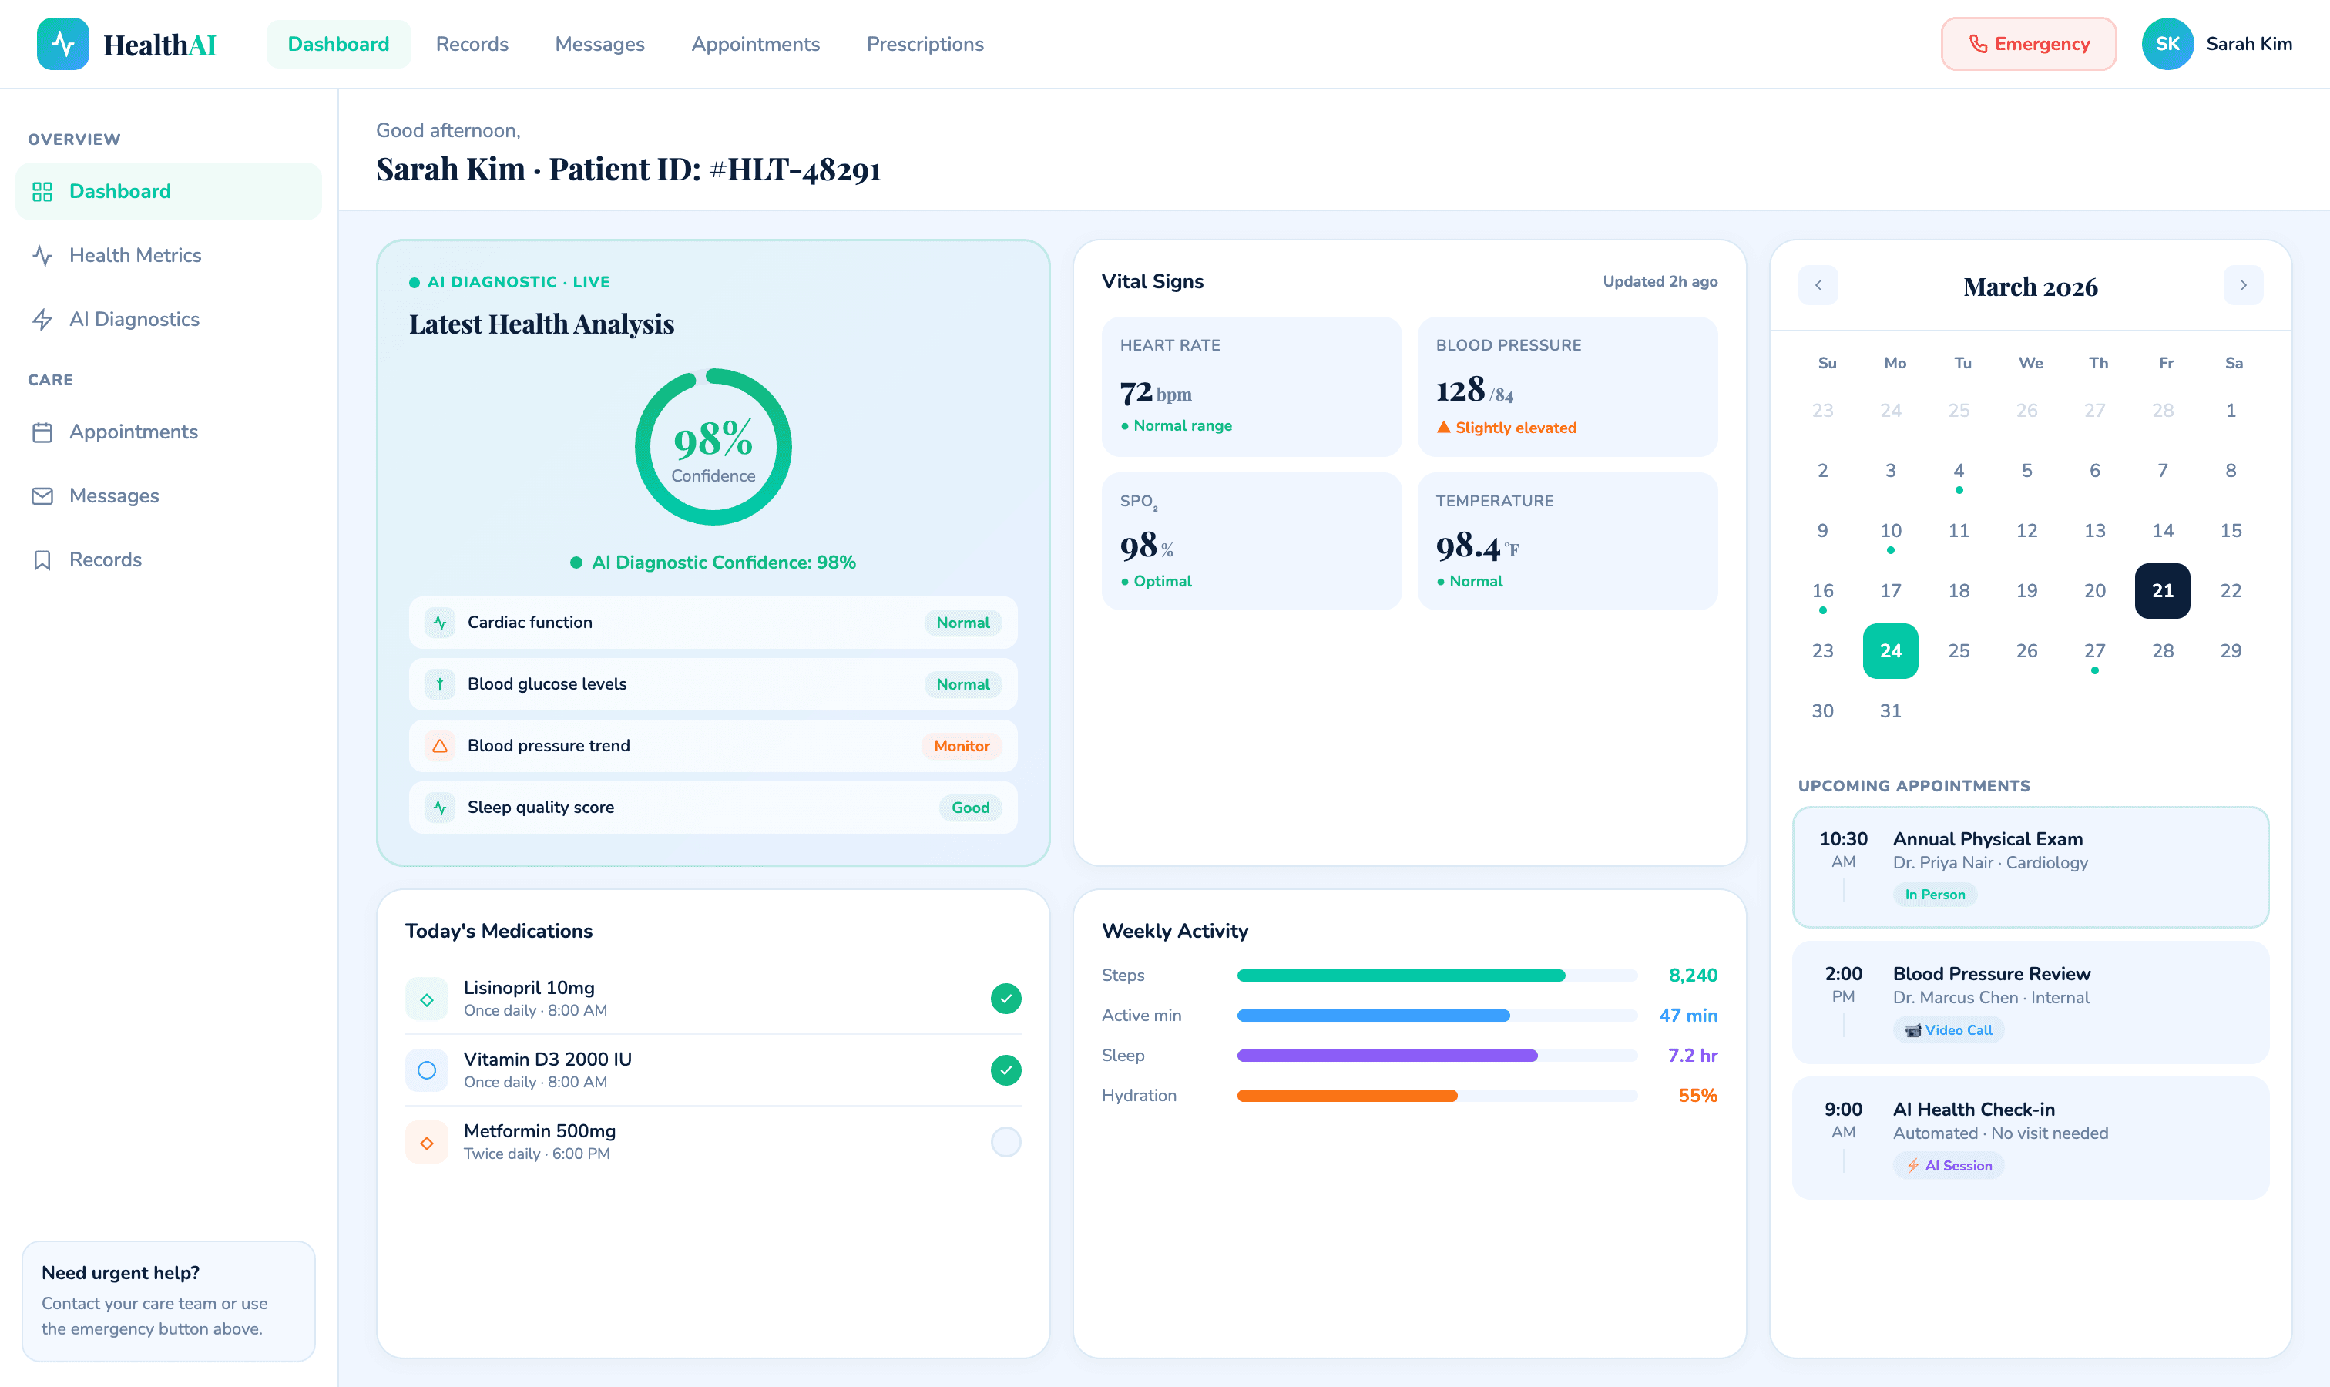
Task: Click the HealthAI logo icon
Action: 62,43
